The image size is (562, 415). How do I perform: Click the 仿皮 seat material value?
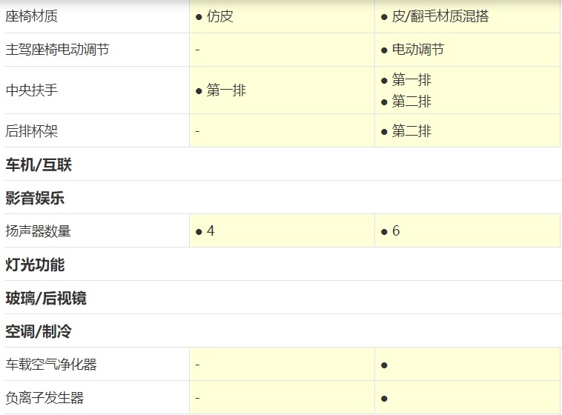(219, 16)
